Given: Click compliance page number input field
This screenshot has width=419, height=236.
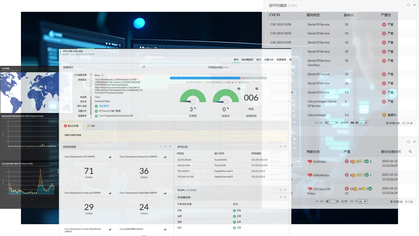Looking at the screenshot, I should pyautogui.click(x=332, y=201).
